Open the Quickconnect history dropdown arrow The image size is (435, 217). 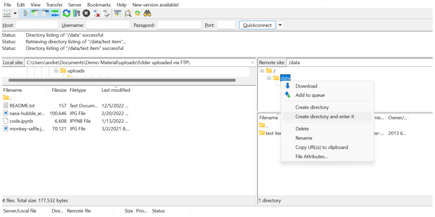coord(280,25)
